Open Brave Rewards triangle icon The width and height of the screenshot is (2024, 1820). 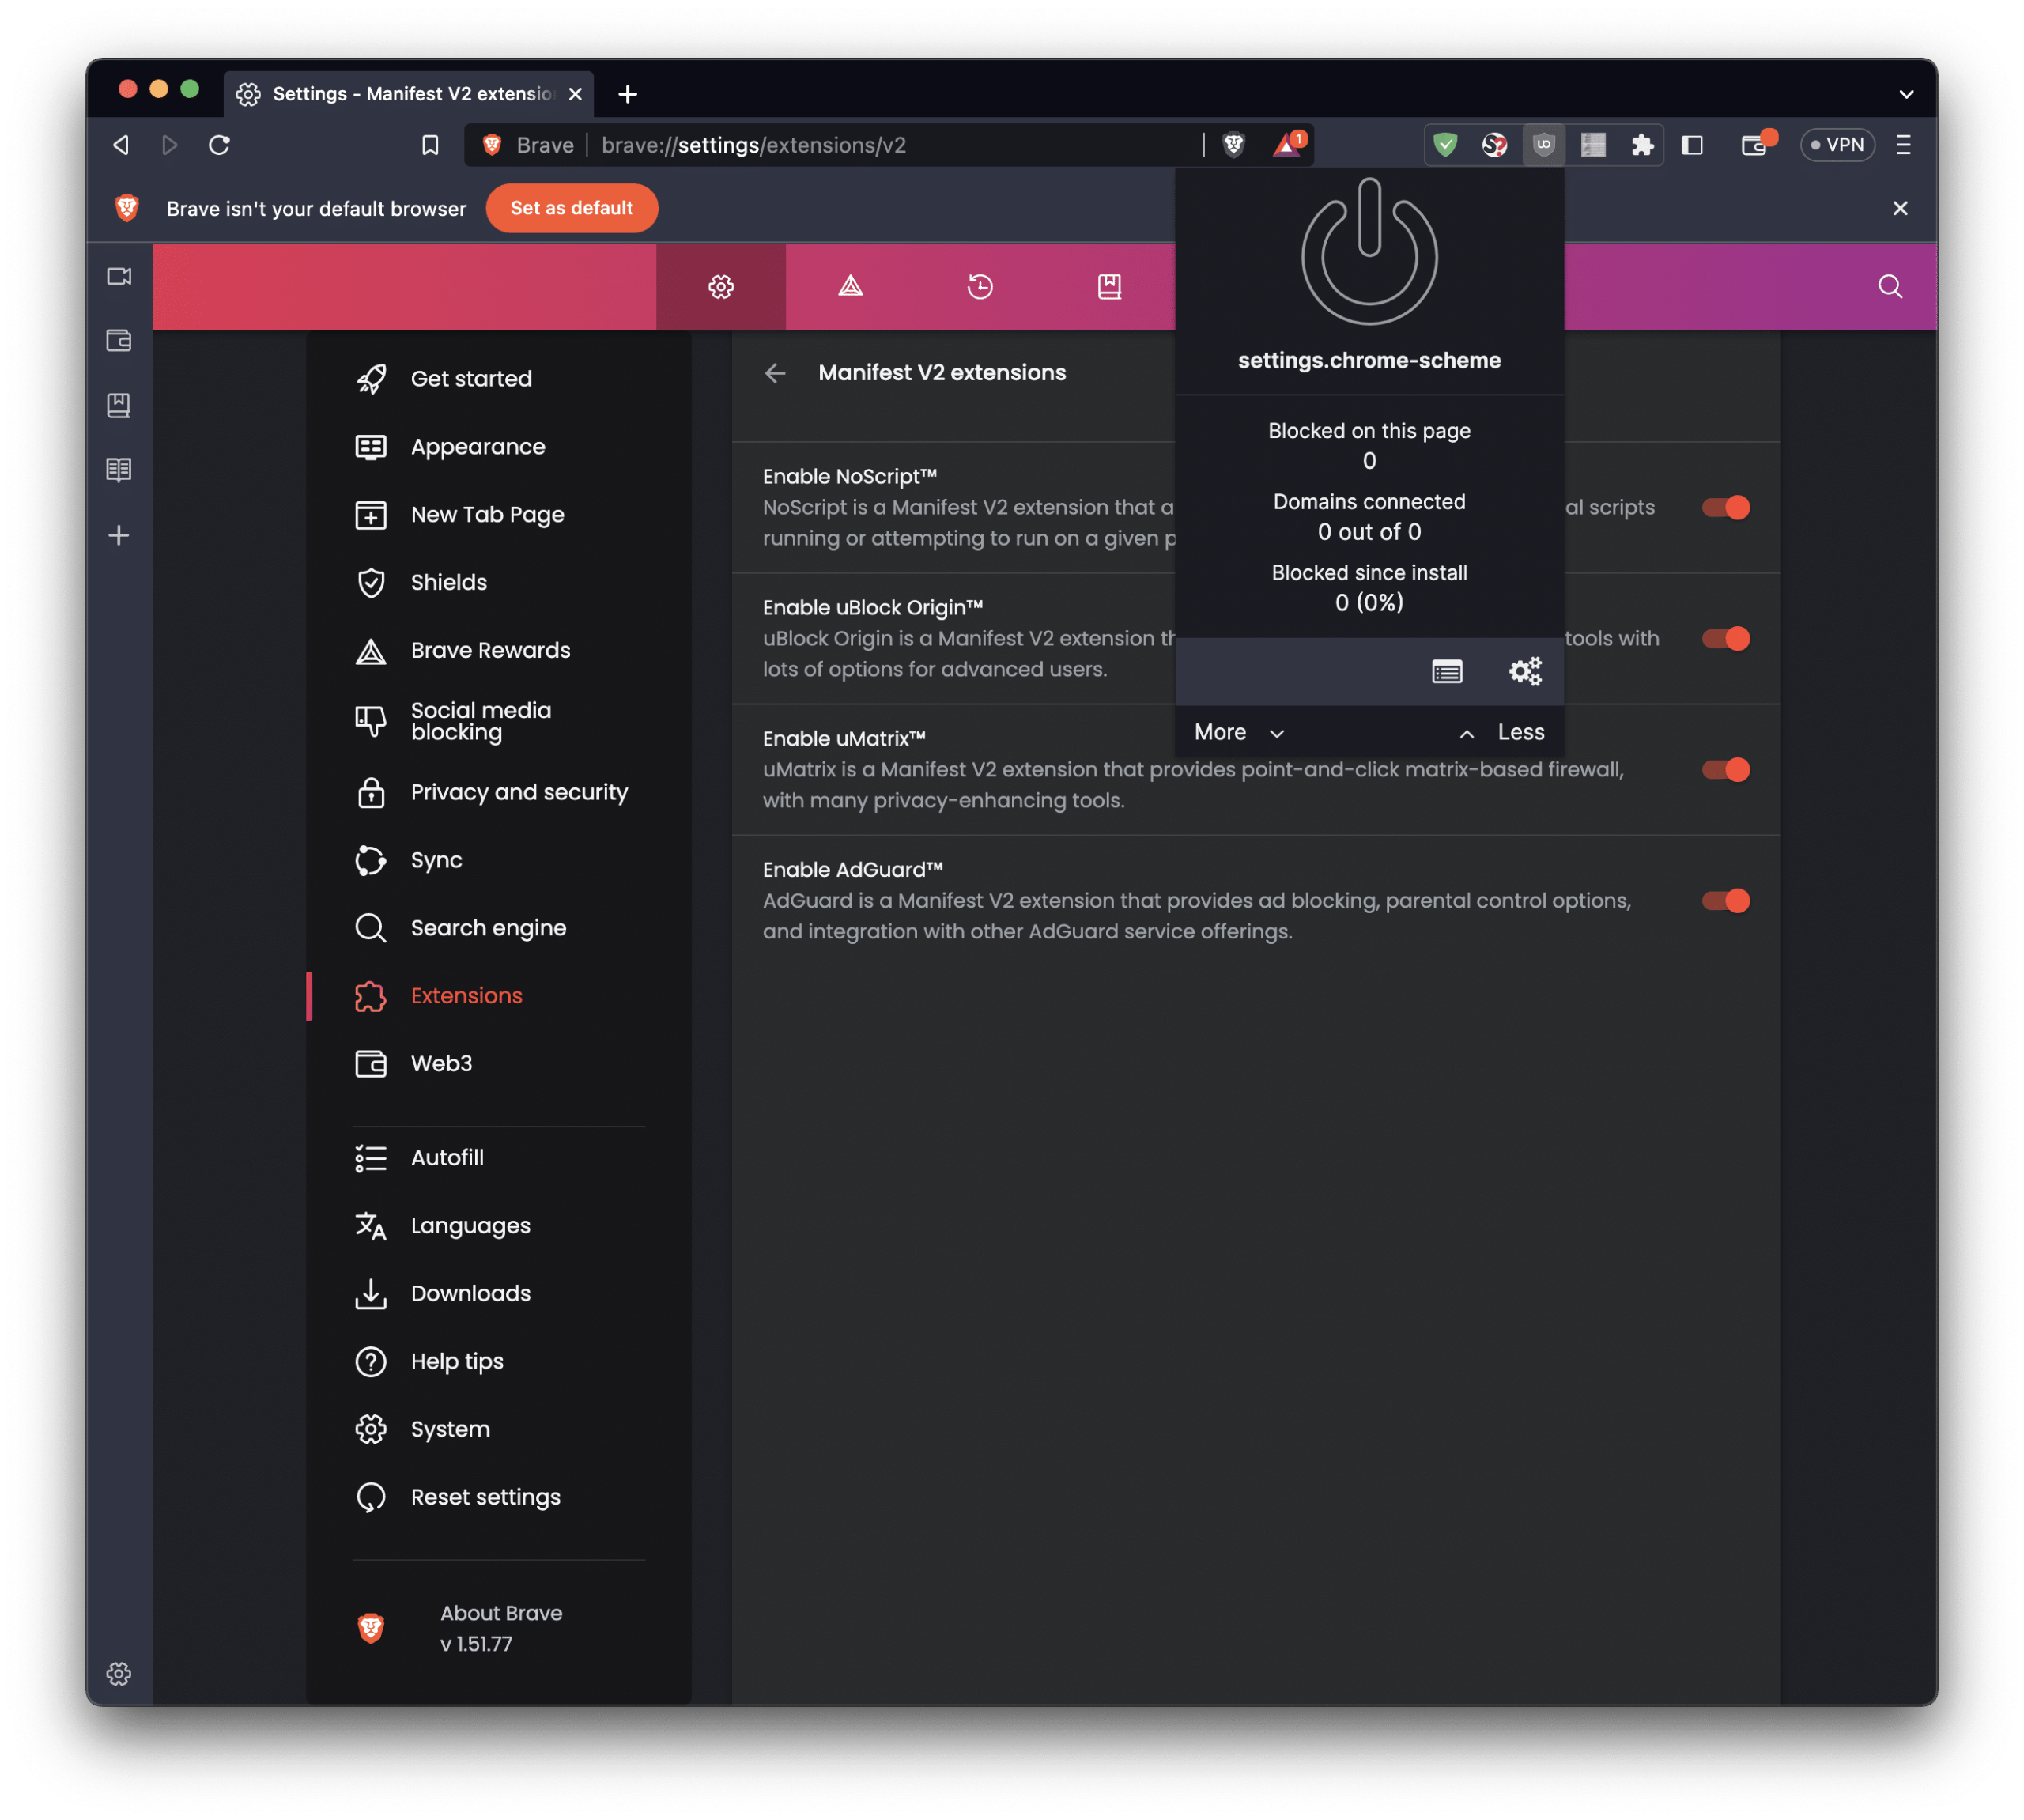(x=1286, y=144)
